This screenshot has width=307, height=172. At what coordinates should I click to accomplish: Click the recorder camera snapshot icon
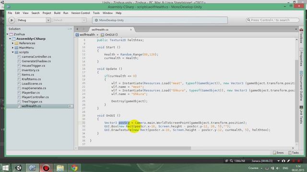[283, 161]
